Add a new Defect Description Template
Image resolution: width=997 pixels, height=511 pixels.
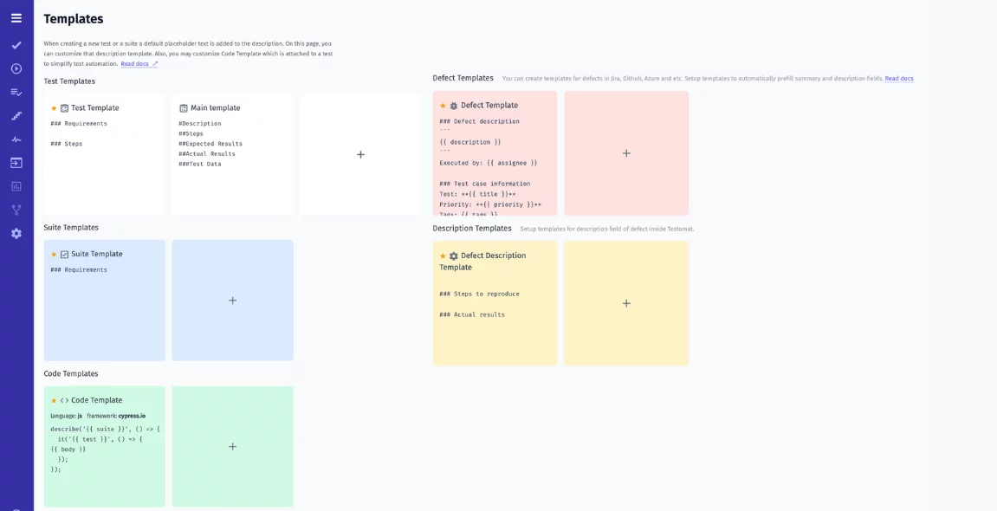pos(626,303)
